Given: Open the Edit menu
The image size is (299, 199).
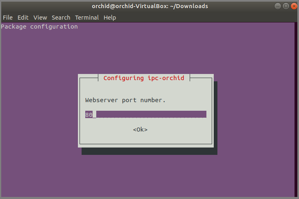Looking at the screenshot, I should (x=23, y=18).
